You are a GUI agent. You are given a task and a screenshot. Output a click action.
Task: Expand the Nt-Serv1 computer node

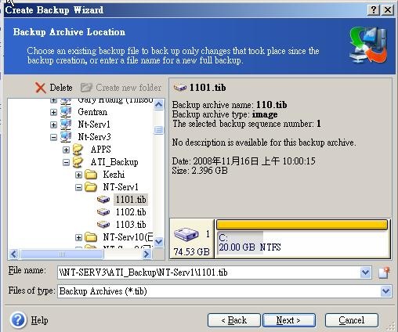coord(53,125)
